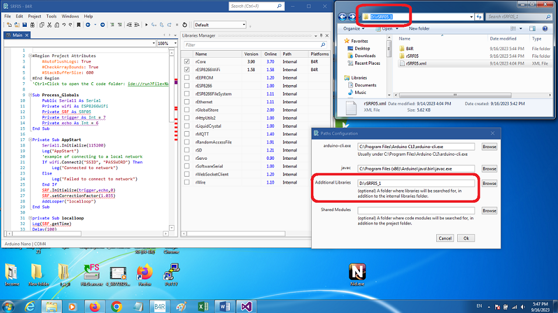
Task: Browse for the javac path
Action: pos(489,169)
